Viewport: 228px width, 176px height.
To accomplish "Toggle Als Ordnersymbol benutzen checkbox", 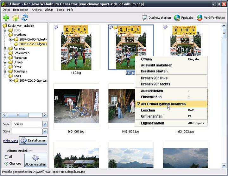I will coord(138,104).
